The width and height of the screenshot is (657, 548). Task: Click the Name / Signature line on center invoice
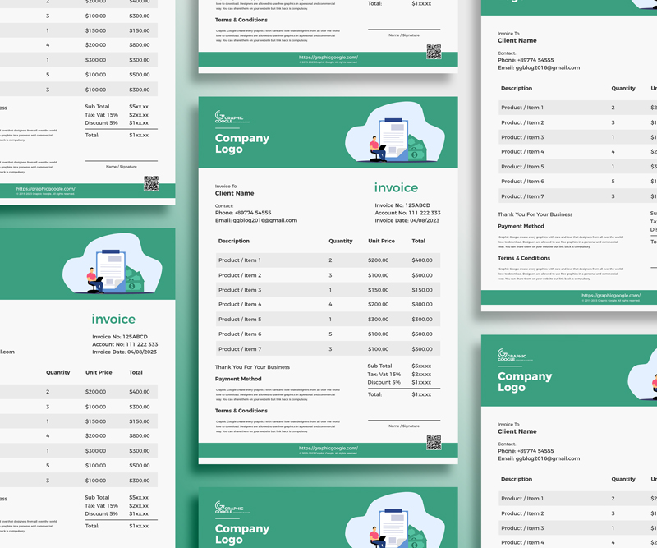pos(403,426)
